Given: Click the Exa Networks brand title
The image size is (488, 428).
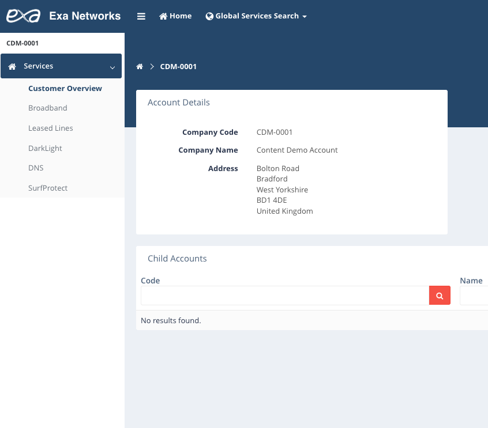Looking at the screenshot, I should 85,16.
